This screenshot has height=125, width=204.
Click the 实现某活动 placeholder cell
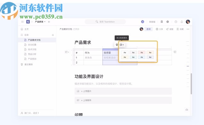pyautogui.click(x=110, y=58)
